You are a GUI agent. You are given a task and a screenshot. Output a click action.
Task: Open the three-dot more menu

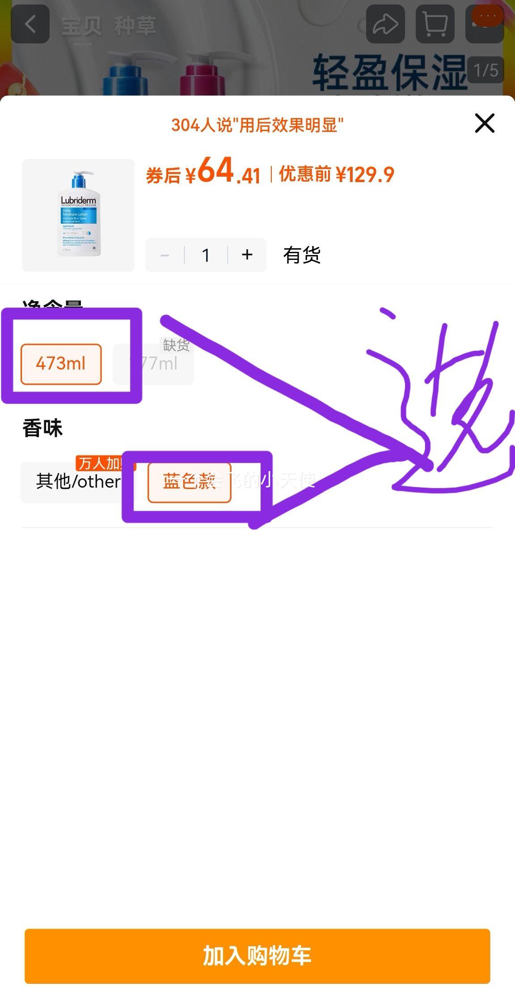click(485, 24)
